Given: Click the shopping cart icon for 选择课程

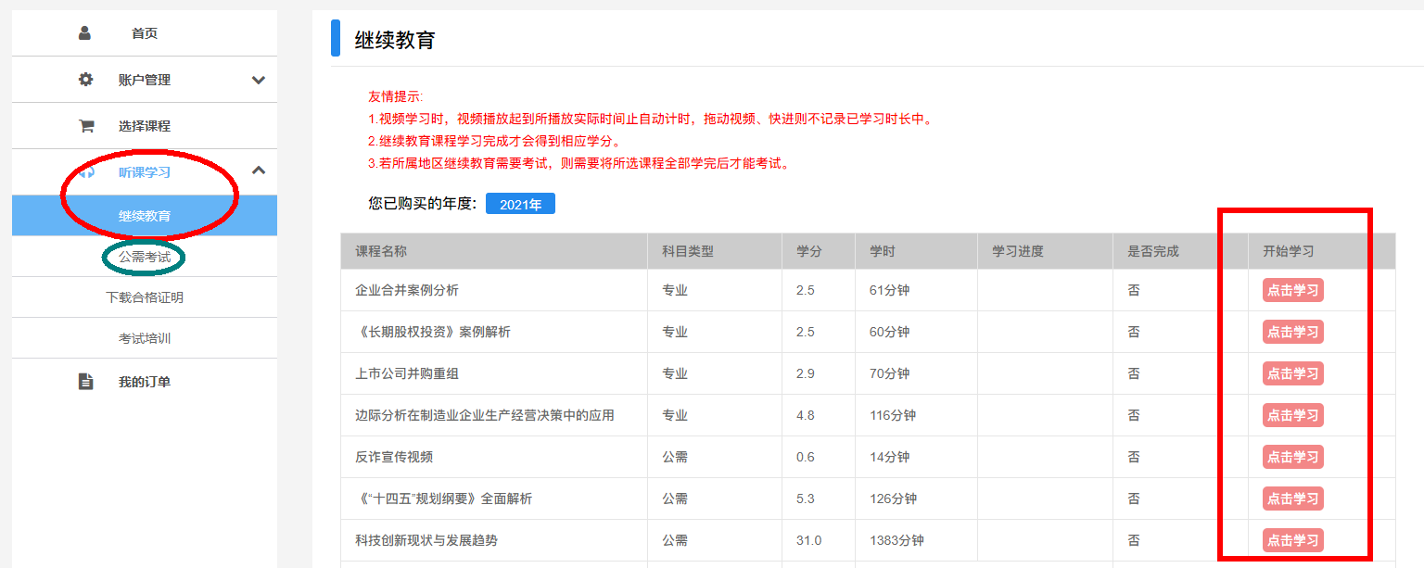Looking at the screenshot, I should 85,126.
